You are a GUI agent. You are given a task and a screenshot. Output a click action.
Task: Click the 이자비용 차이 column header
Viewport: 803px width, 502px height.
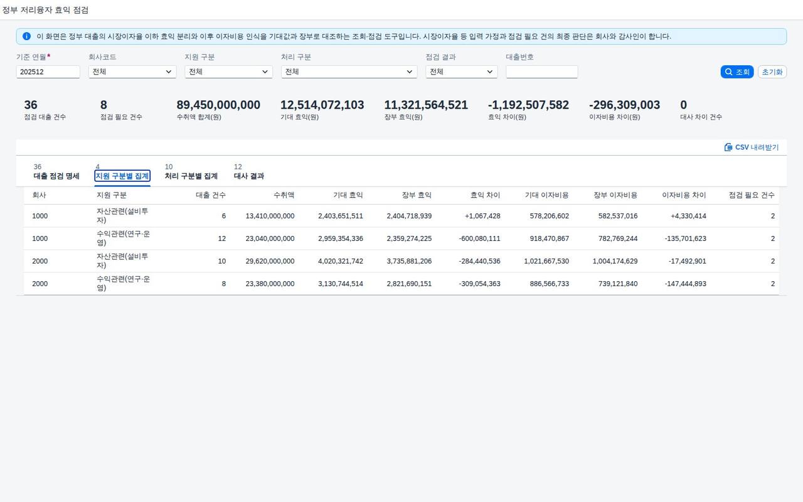click(684, 195)
